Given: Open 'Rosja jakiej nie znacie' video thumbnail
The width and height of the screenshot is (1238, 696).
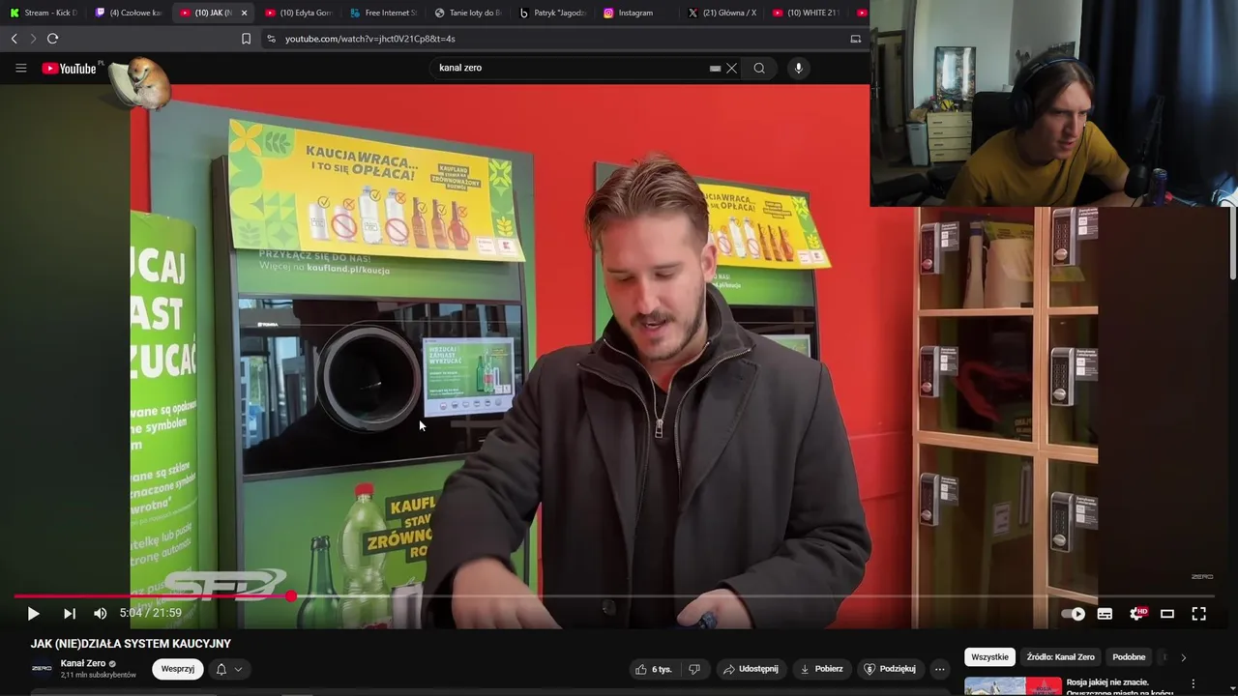Looking at the screenshot, I should (1013, 685).
